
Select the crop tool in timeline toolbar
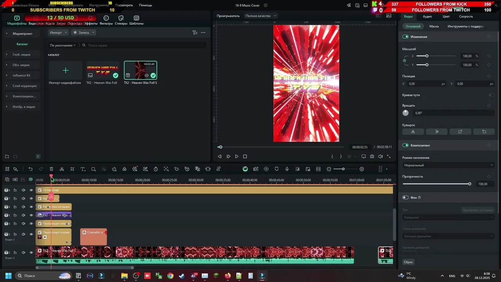coord(72,169)
